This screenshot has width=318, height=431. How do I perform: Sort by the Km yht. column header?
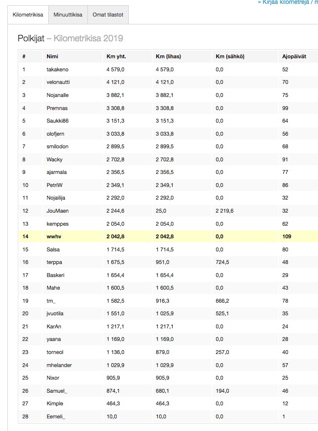coord(116,57)
